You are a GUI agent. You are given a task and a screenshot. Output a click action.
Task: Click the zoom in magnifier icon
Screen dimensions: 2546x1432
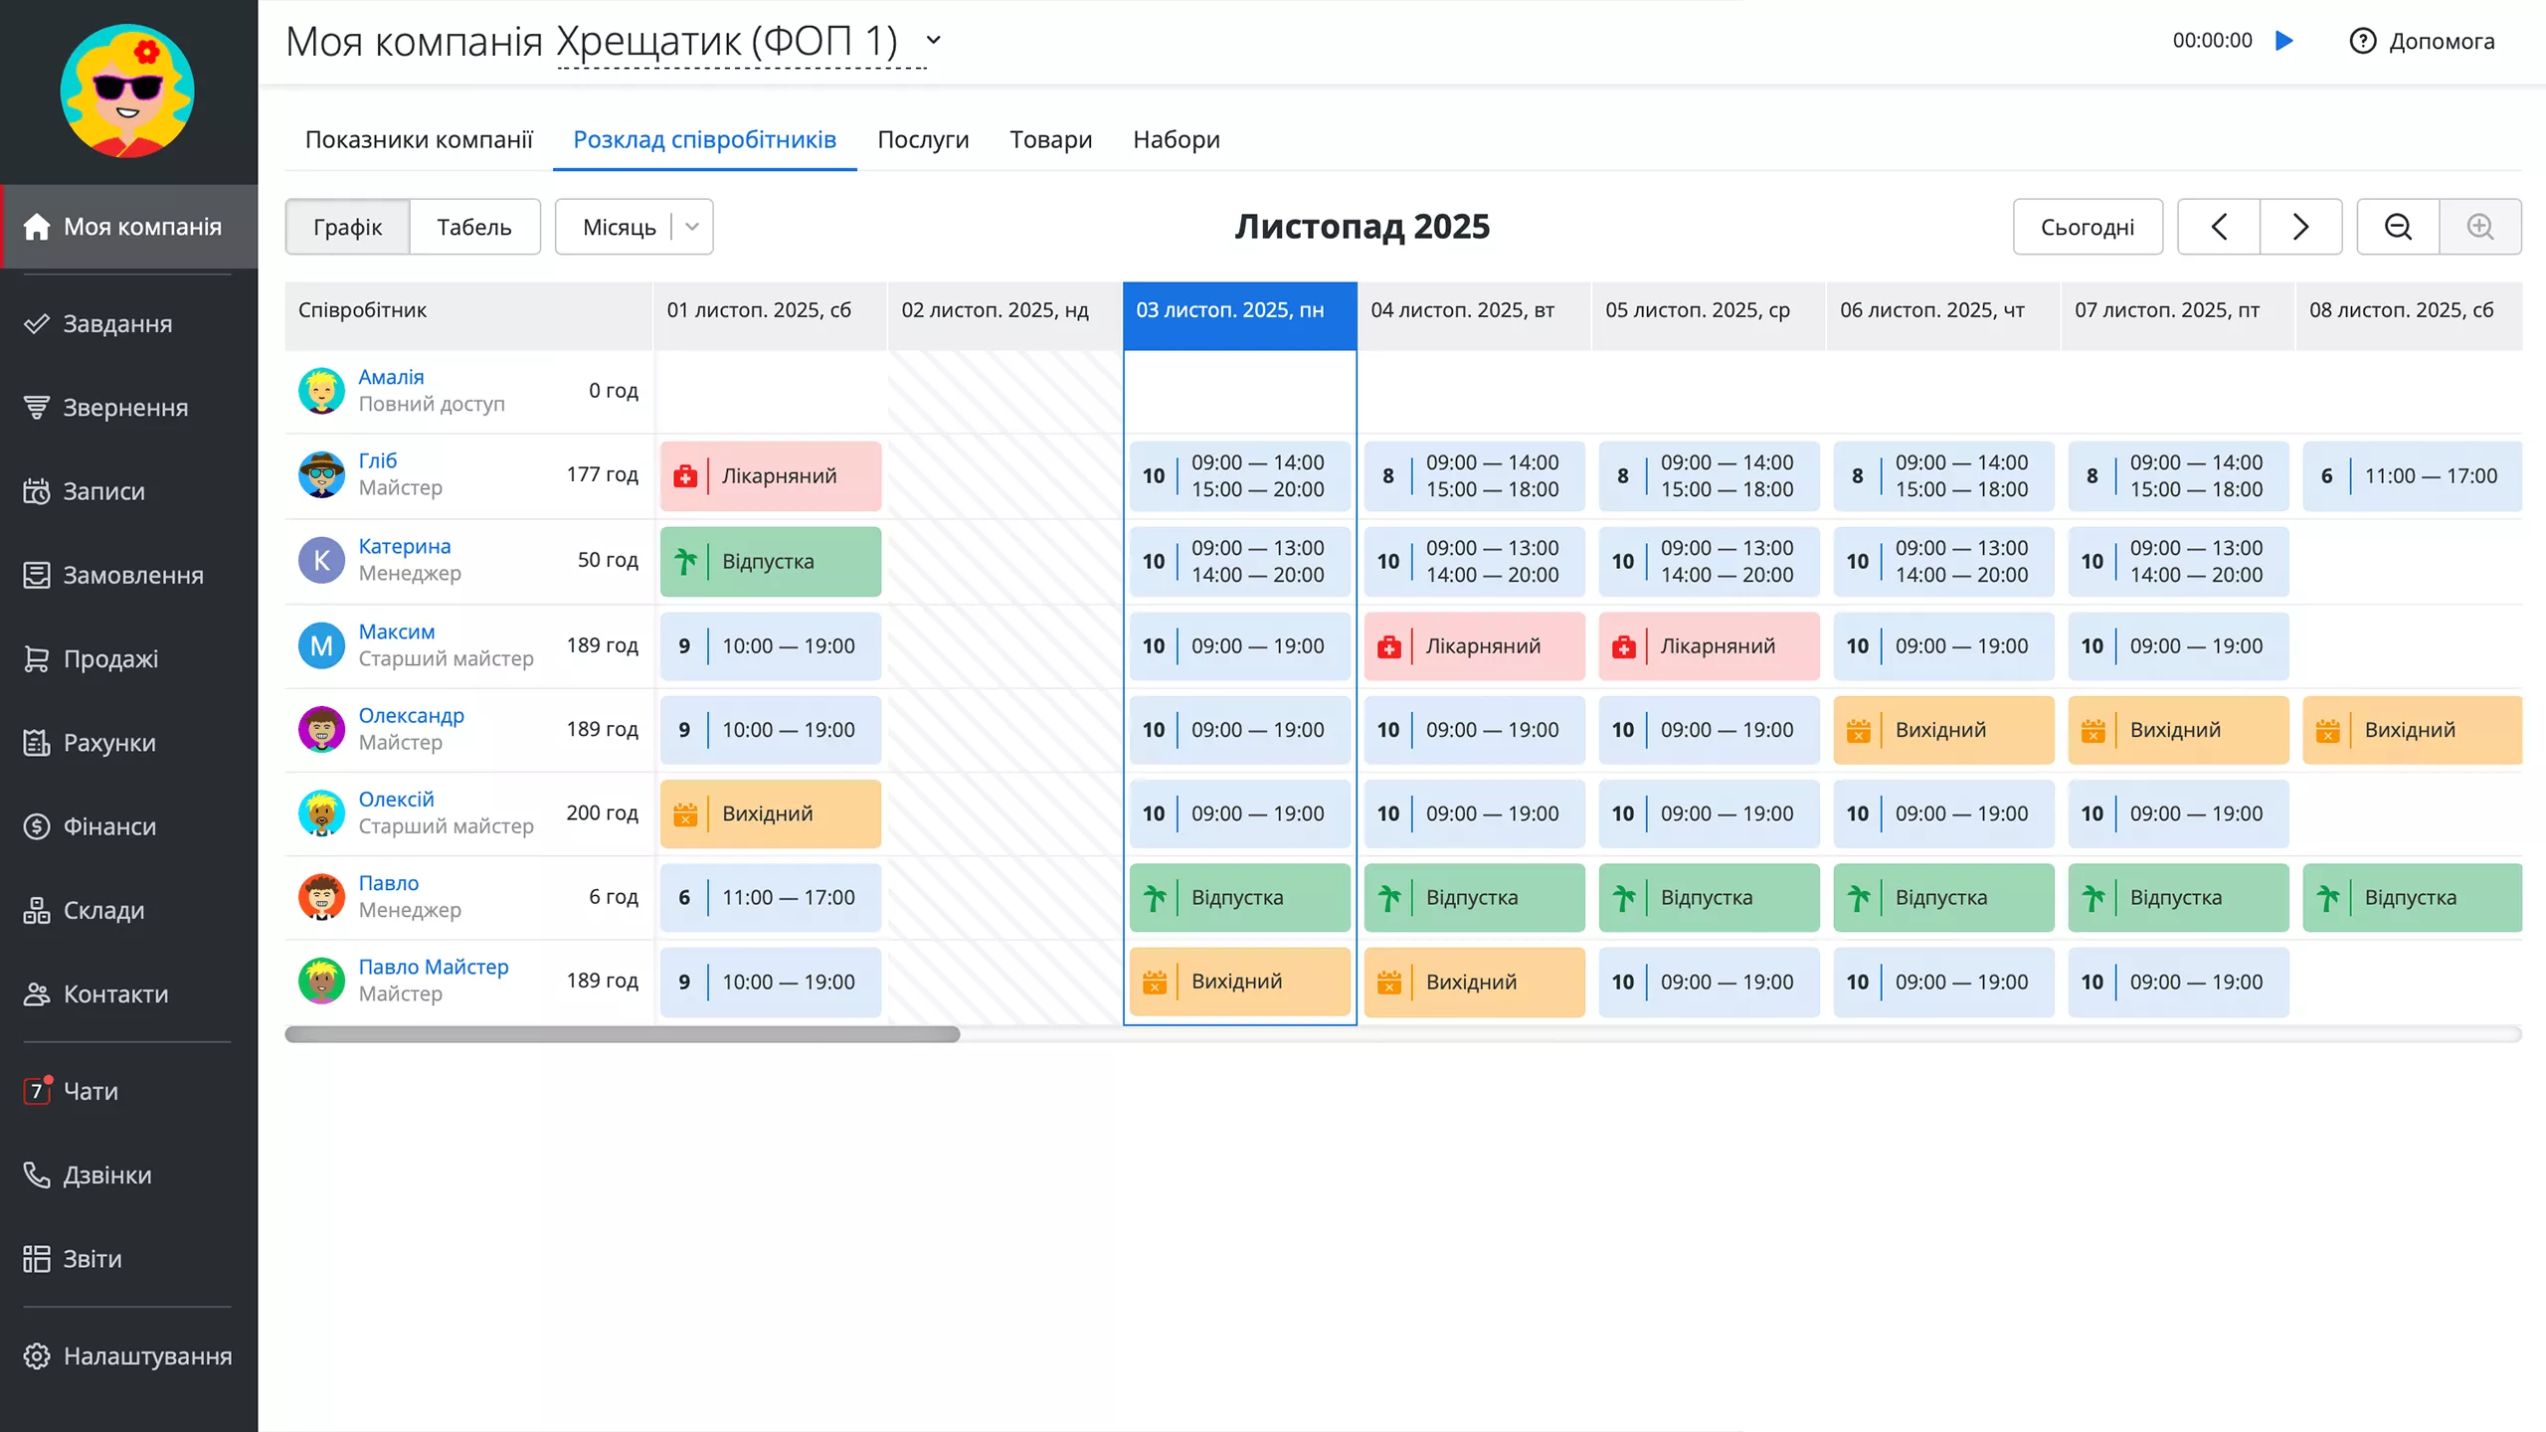[x=2480, y=227]
